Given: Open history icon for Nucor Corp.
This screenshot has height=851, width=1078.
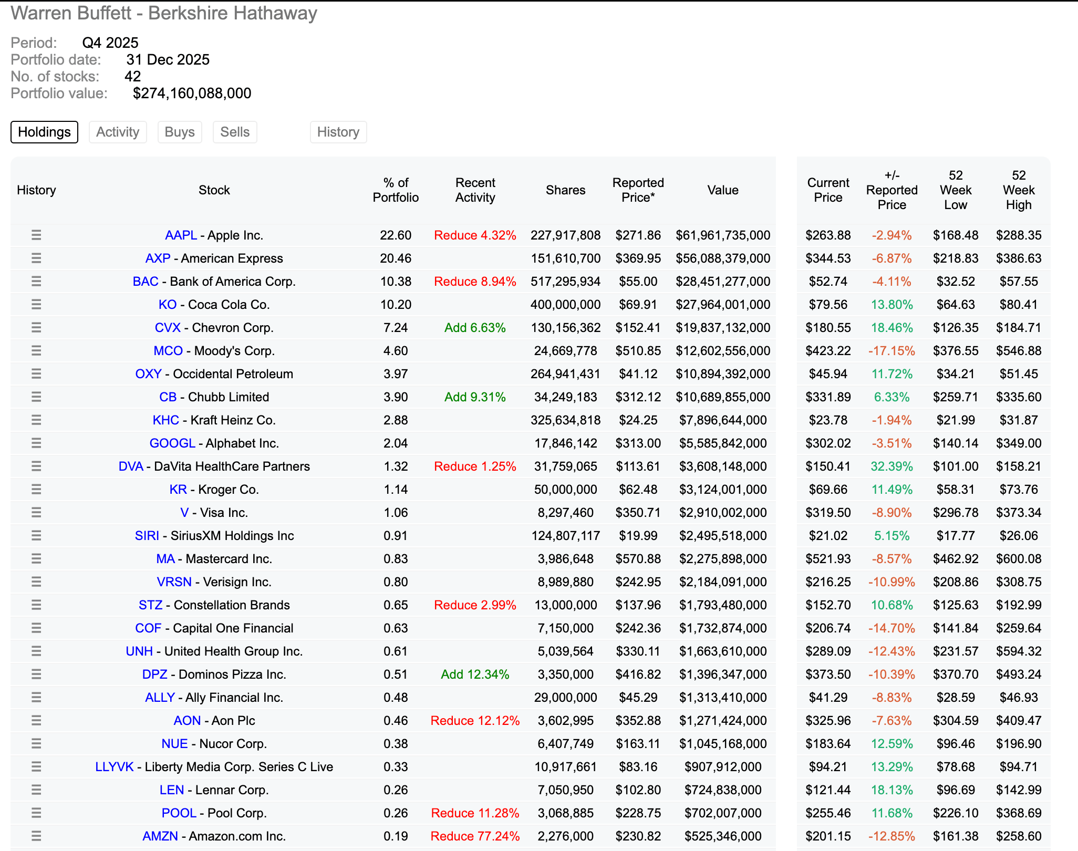Looking at the screenshot, I should coord(36,743).
